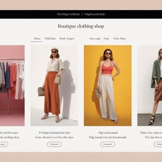Open the 'Peek Sages' navigation tab

(x=67, y=39)
